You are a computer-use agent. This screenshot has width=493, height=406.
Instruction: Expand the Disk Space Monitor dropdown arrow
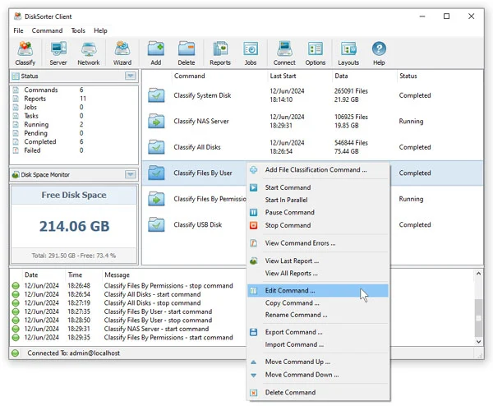[x=131, y=174]
